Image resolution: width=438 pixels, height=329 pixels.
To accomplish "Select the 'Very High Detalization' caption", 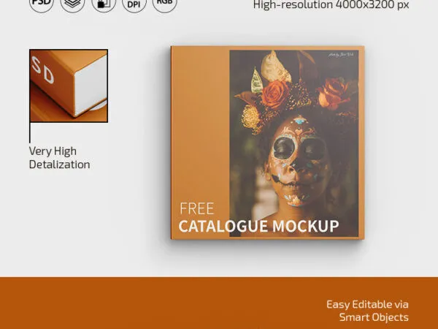I will coord(60,158).
